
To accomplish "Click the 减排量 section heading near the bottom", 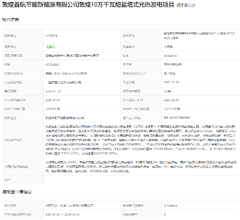I will [17, 192].
